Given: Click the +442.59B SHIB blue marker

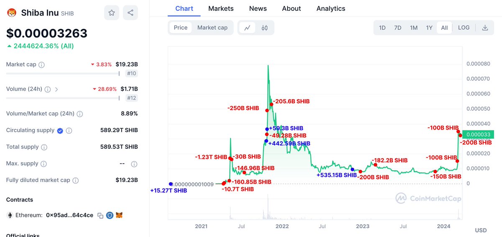Looking at the screenshot, I should (x=266, y=141).
